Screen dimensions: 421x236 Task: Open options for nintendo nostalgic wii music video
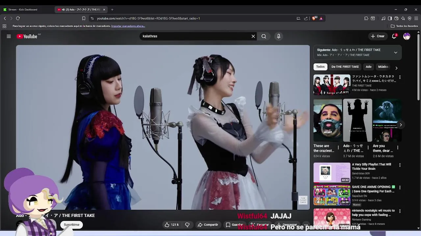coord(400,211)
